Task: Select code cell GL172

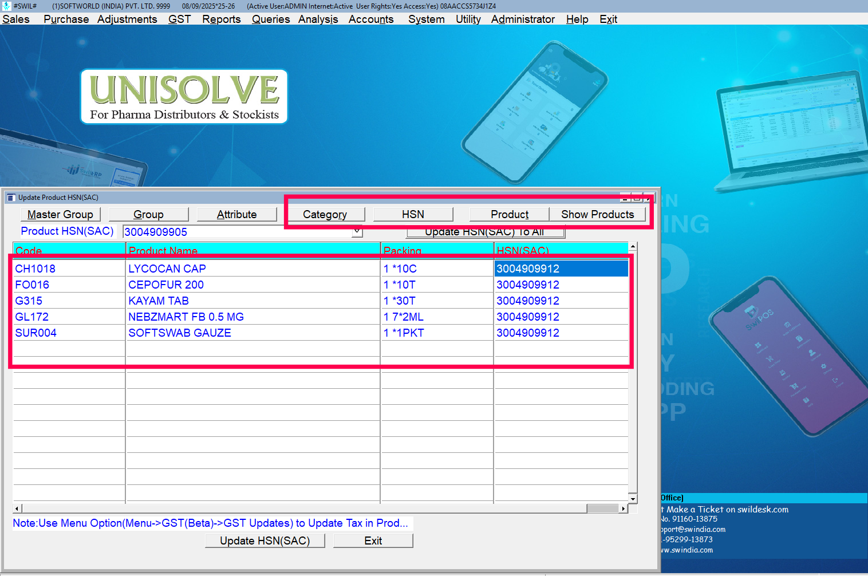Action: 69,317
